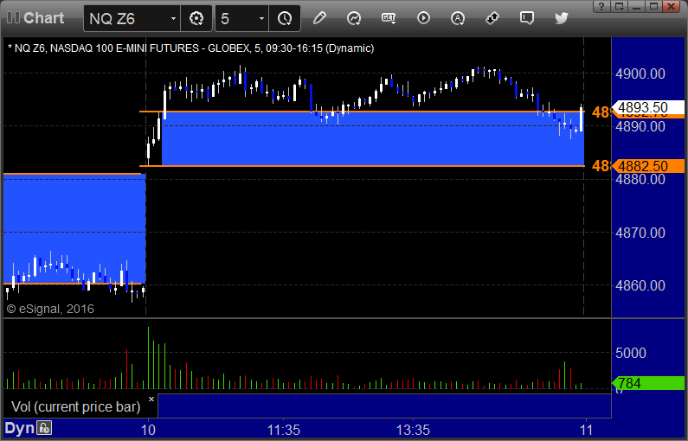Screen dimensions: 688x441
Task: Click the 13:35 time axis label
Action: pos(414,430)
